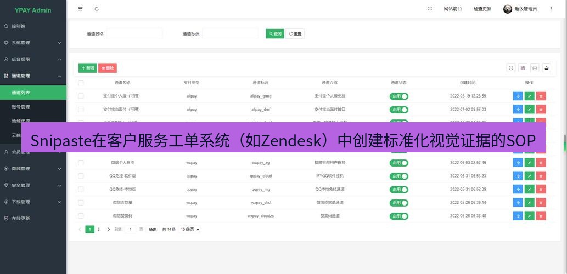The width and height of the screenshot is (567, 274).
Task: Toggle 启用 status switch for wxpay_skd
Action: [x=399, y=203]
